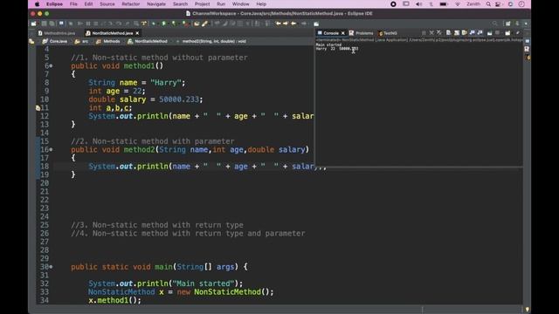559x314 pixels.
Task: Click the Run with Coverage toolbar icon
Action: pos(174,24)
